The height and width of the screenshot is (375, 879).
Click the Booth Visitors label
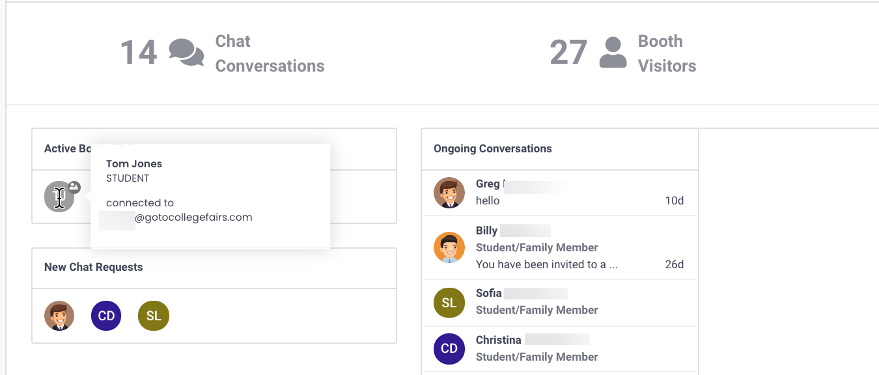[667, 53]
